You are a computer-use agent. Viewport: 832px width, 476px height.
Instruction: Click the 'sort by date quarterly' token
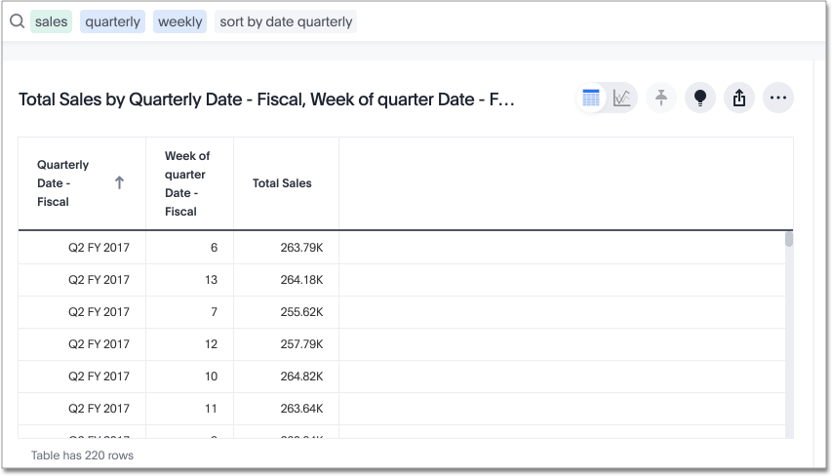(286, 21)
